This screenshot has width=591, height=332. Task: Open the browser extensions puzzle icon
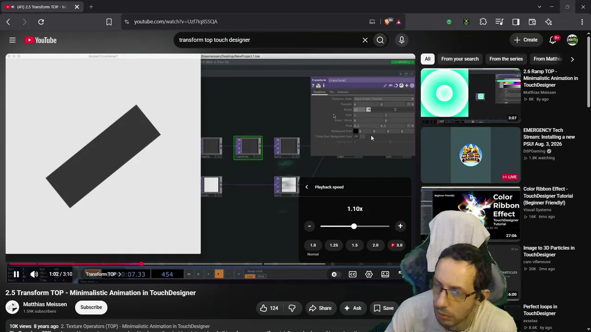[483, 22]
